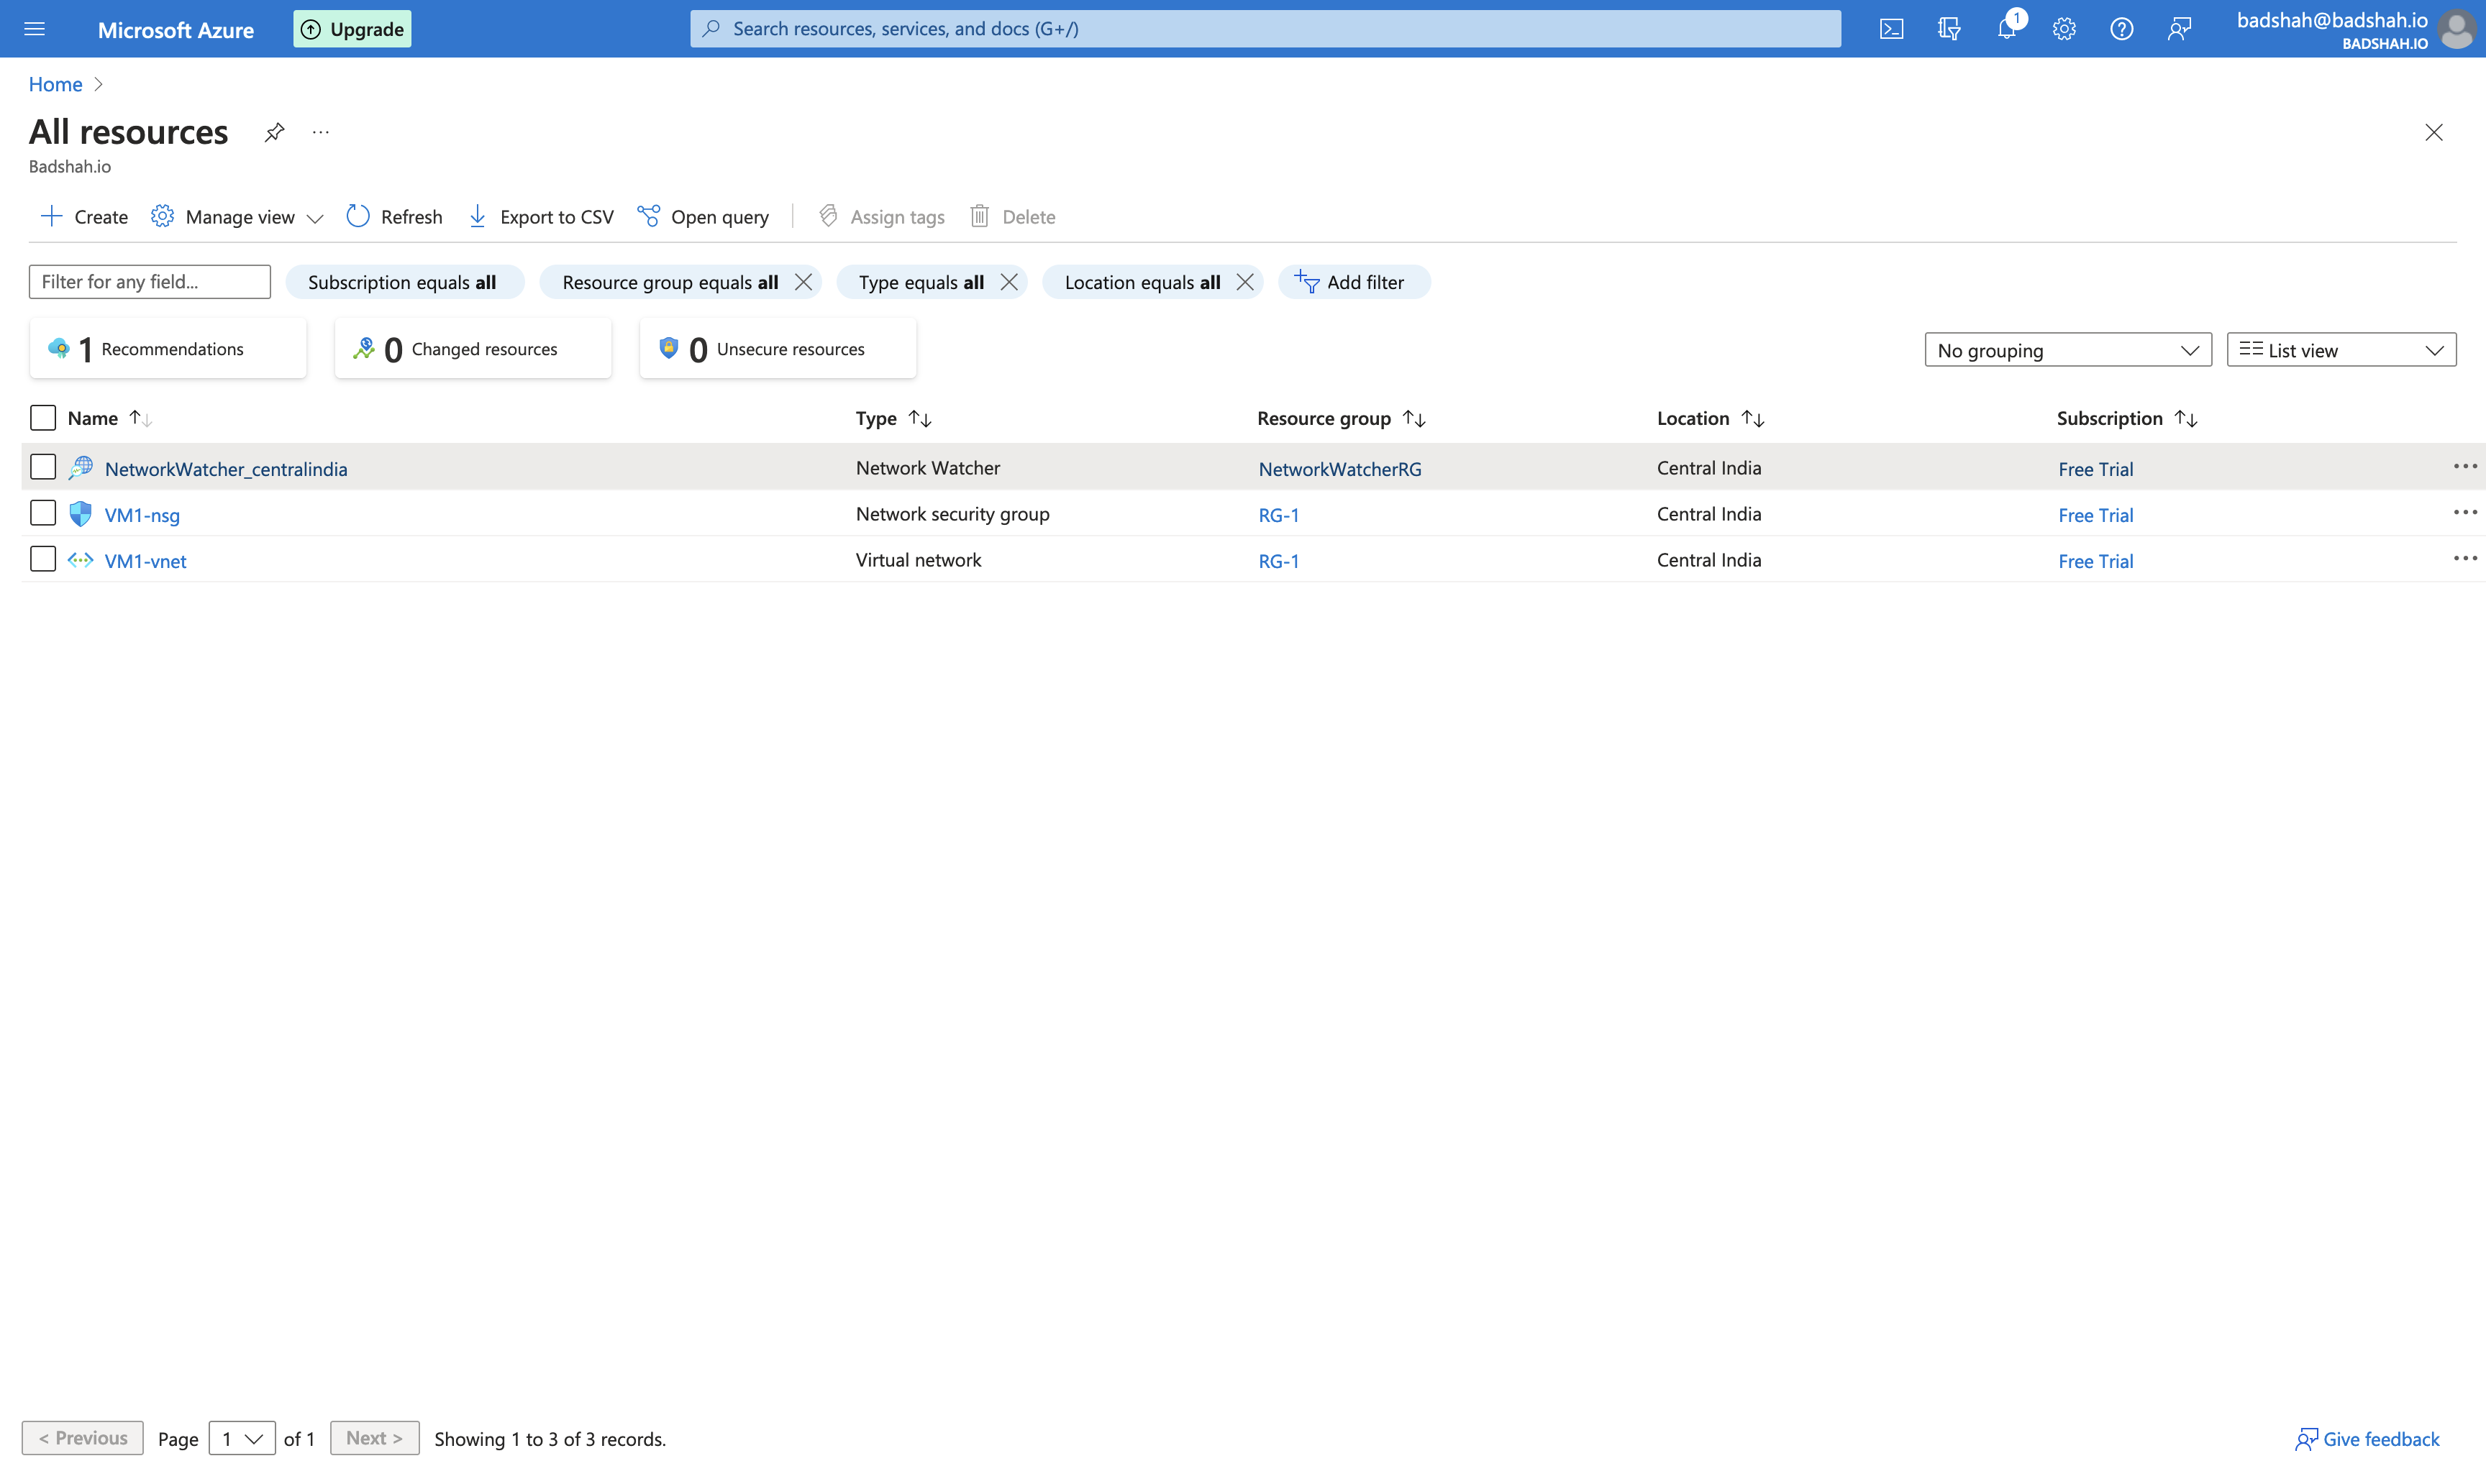The width and height of the screenshot is (2486, 1484).
Task: Open the List view dropdown
Action: [2341, 349]
